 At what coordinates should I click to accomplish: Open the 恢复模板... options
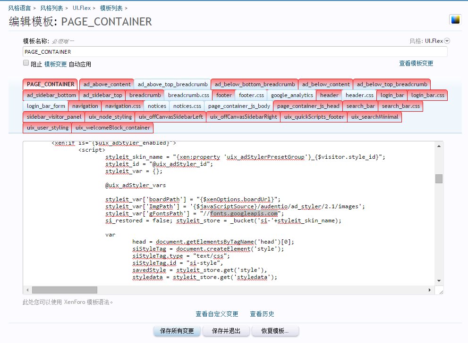point(274,331)
